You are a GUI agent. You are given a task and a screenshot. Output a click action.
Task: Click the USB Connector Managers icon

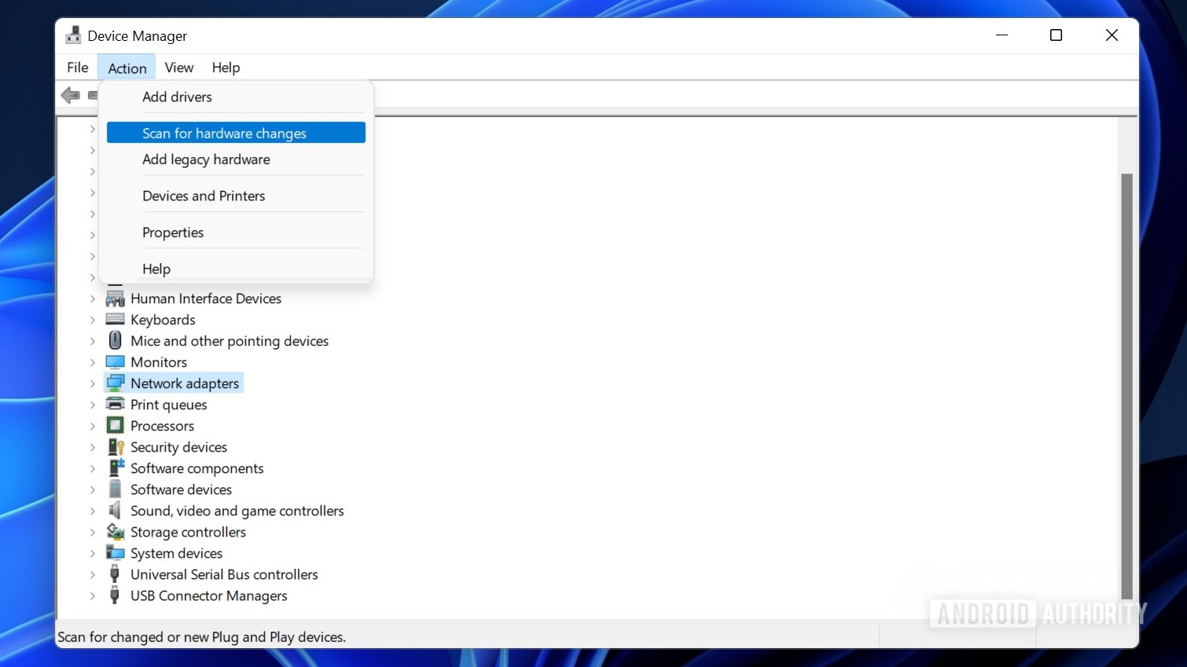pos(114,596)
